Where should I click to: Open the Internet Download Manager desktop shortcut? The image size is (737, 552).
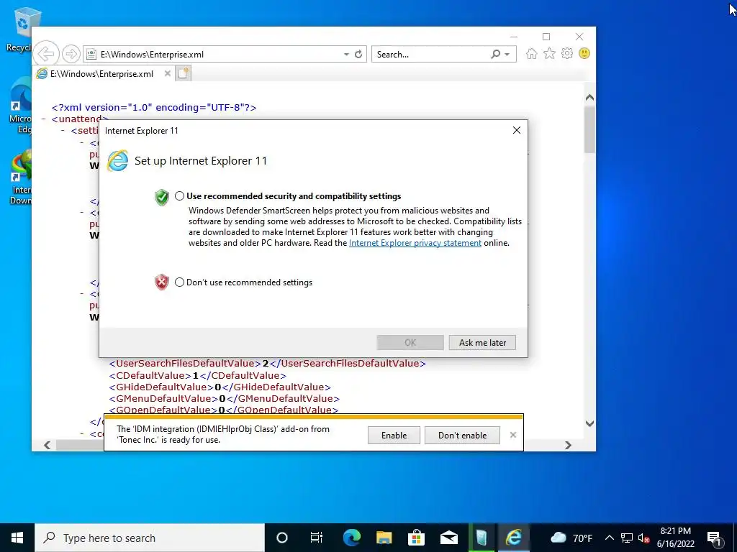click(x=21, y=178)
